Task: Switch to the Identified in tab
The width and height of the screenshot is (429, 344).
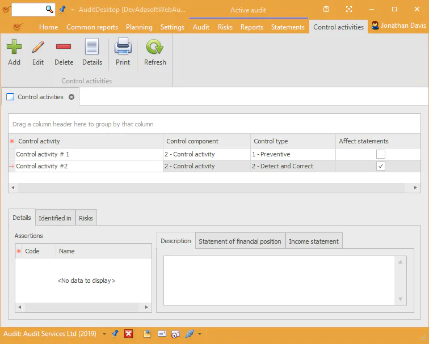Action: click(55, 218)
